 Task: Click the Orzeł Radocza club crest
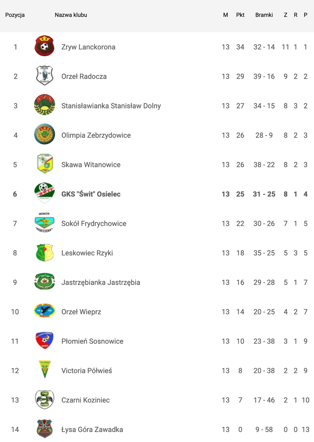click(45, 76)
